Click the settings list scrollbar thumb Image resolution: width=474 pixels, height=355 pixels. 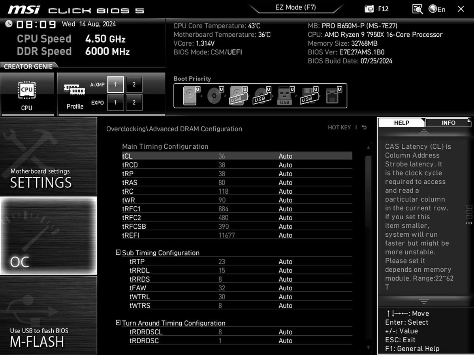[368, 191]
